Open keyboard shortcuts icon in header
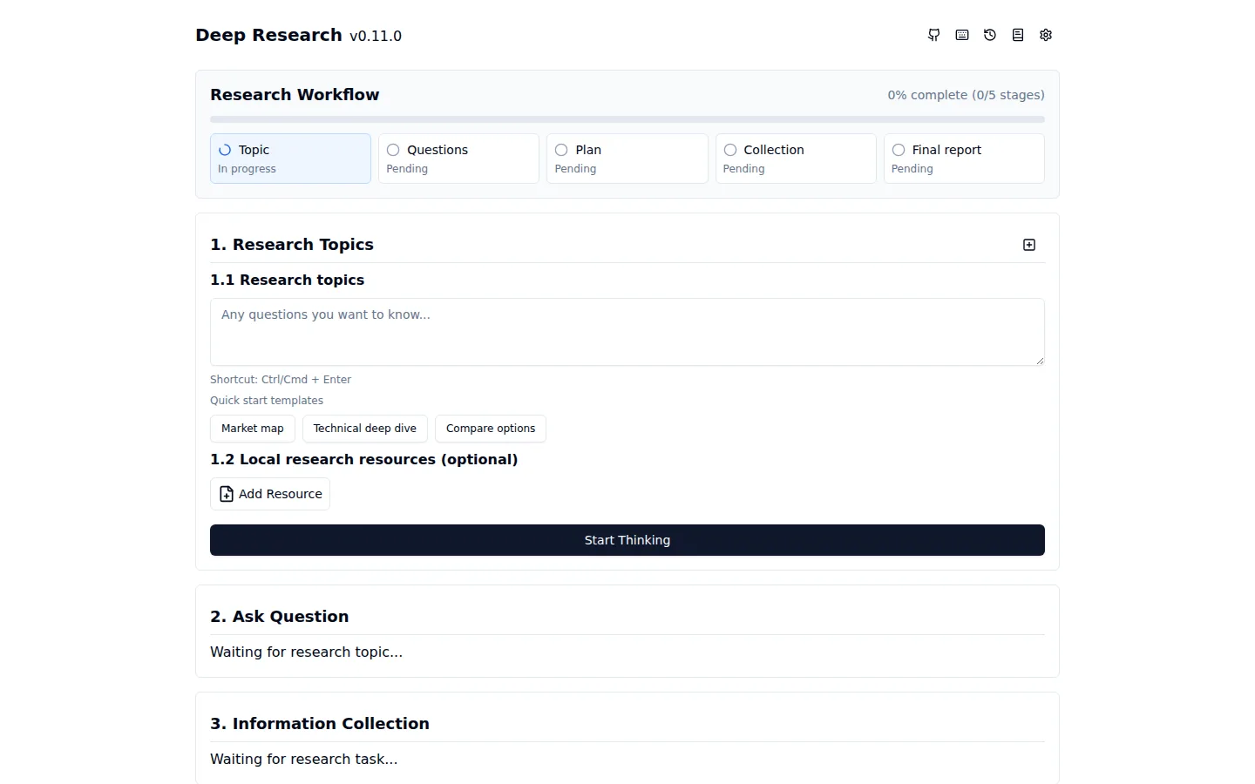Viewport: 1255px width, 784px height. click(x=962, y=35)
